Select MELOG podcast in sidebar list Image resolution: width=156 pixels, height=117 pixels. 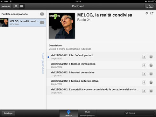pos(23,23)
